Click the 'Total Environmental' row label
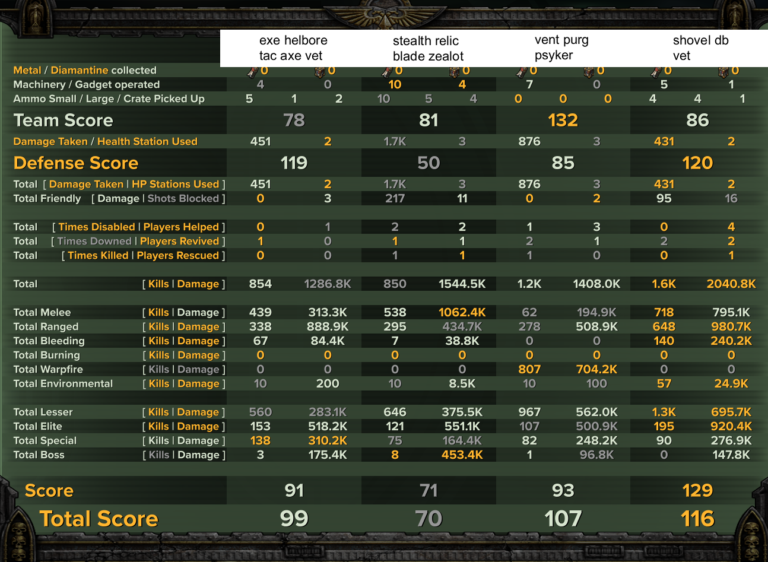The image size is (768, 562). click(63, 383)
